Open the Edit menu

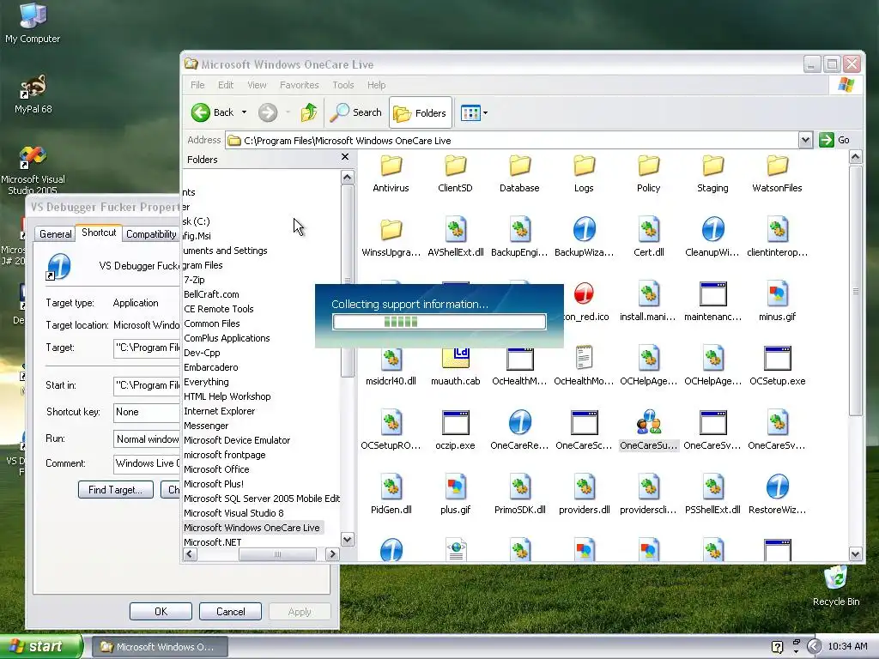coord(226,85)
